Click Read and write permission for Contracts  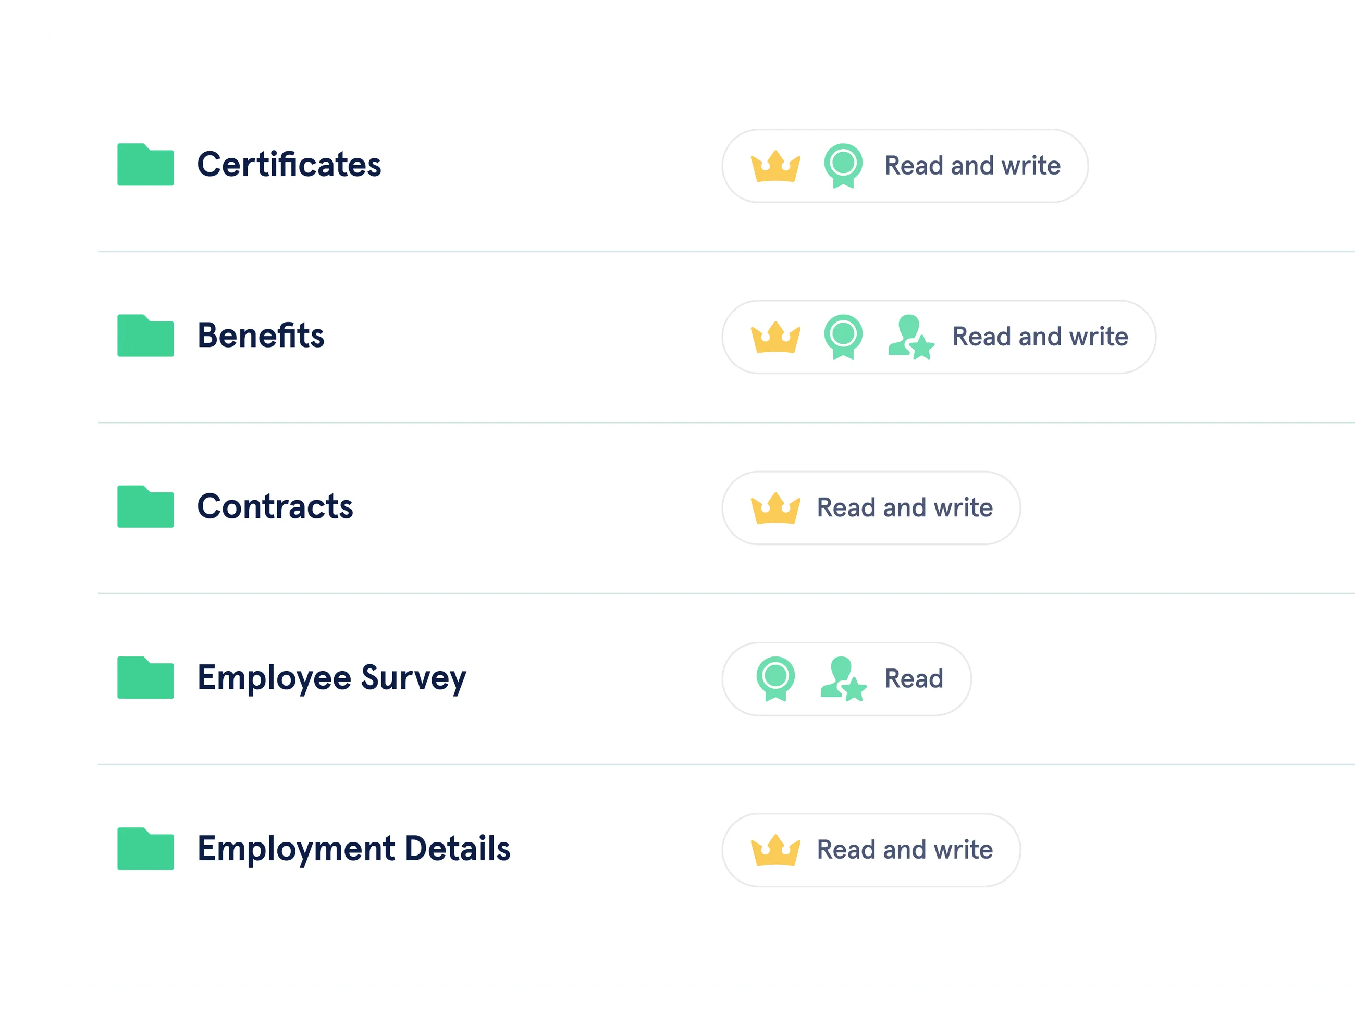tap(904, 507)
